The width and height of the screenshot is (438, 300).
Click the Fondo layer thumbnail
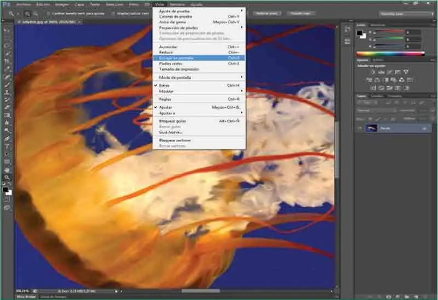[x=372, y=128]
